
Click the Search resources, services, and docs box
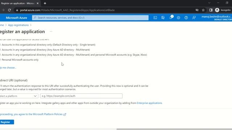pyautogui.click(x=90, y=18)
